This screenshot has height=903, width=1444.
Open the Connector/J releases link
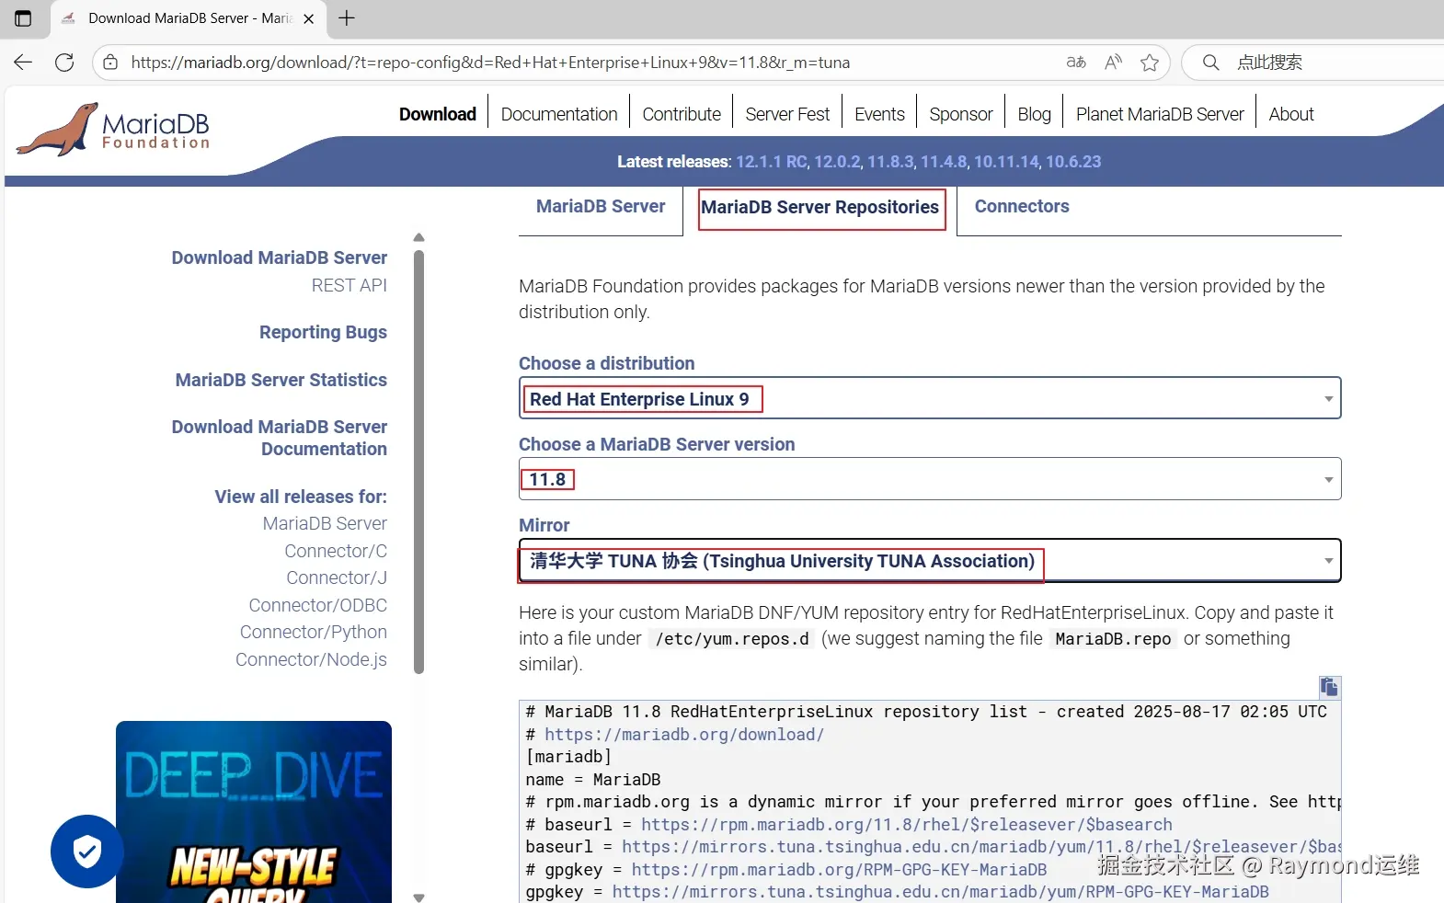(x=337, y=577)
